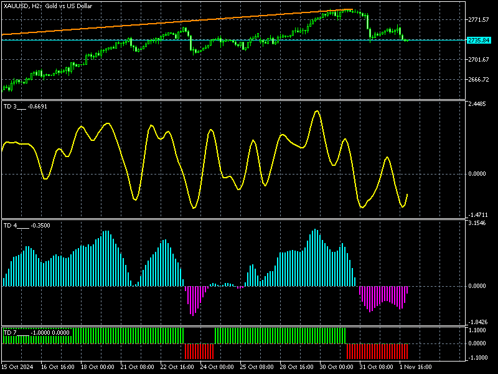The image size is (498, 374).
Task: Click the XAUUSD, H2 chart title
Action: coord(49,6)
